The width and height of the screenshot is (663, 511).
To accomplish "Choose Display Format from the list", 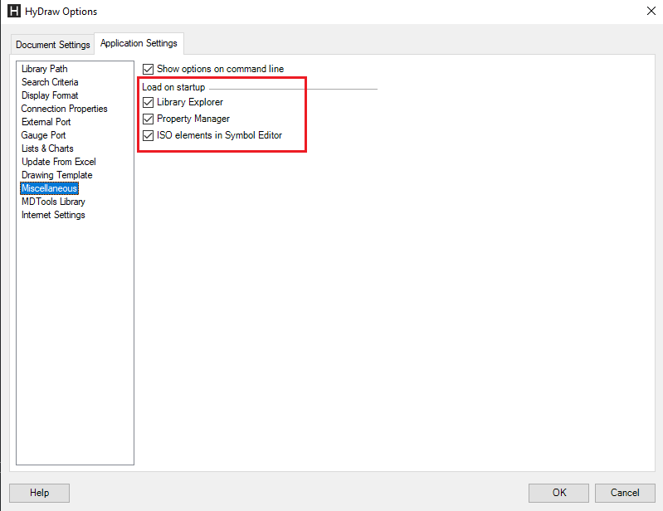I will click(50, 95).
